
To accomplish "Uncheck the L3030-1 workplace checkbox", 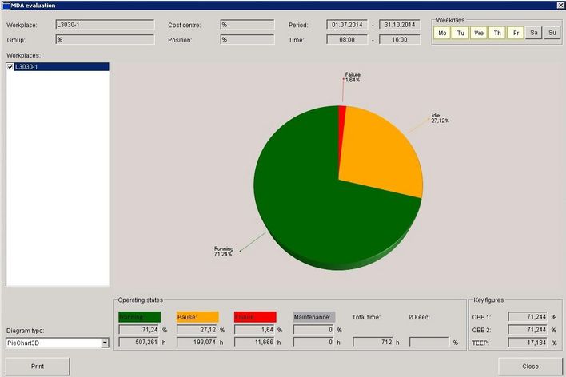I will point(10,67).
